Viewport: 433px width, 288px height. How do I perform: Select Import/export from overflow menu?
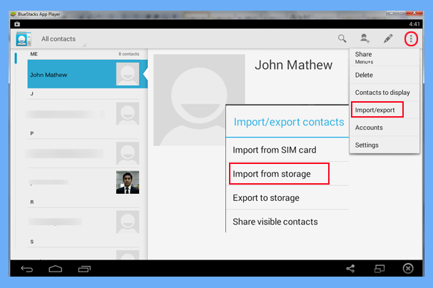(377, 110)
